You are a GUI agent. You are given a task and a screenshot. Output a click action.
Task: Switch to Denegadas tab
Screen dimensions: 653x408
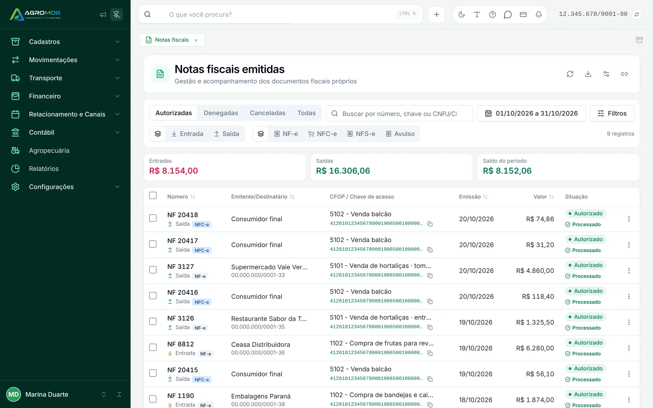[x=221, y=113]
